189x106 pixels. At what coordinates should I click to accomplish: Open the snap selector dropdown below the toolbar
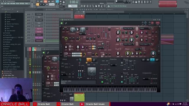point(62,6)
